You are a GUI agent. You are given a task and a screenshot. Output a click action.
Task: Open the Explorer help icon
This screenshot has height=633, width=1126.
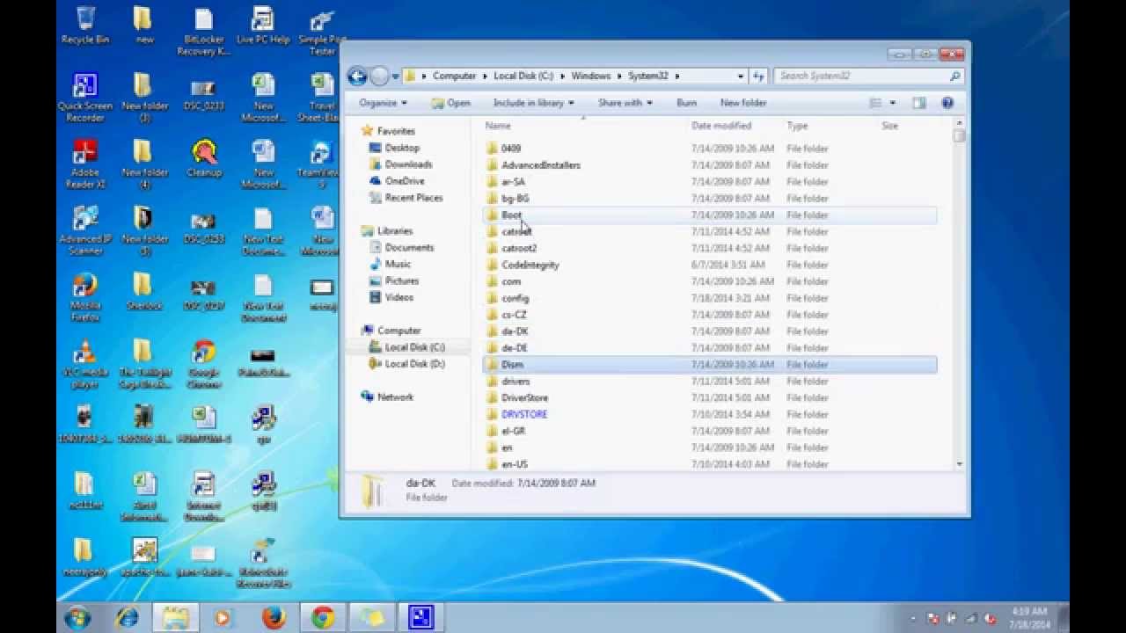tap(947, 103)
